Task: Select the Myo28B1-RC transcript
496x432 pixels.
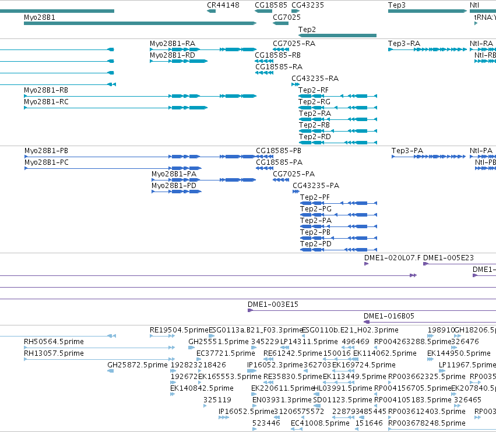Action: [116, 108]
